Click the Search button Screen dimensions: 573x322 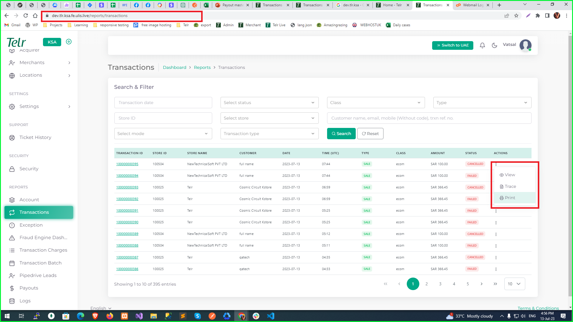coord(341,134)
